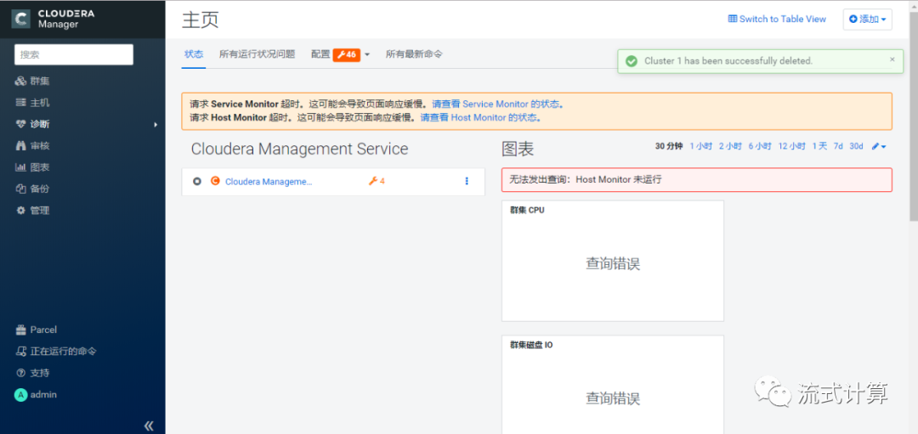Select the 30 分钟 time range

pyautogui.click(x=669, y=146)
